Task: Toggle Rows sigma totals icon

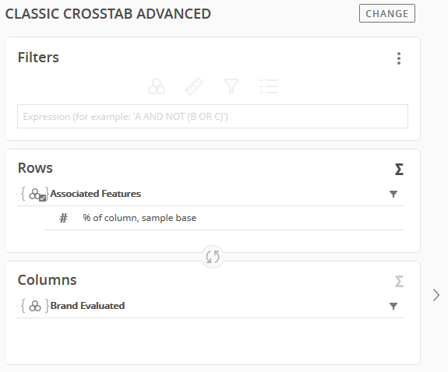Action: pos(399,170)
